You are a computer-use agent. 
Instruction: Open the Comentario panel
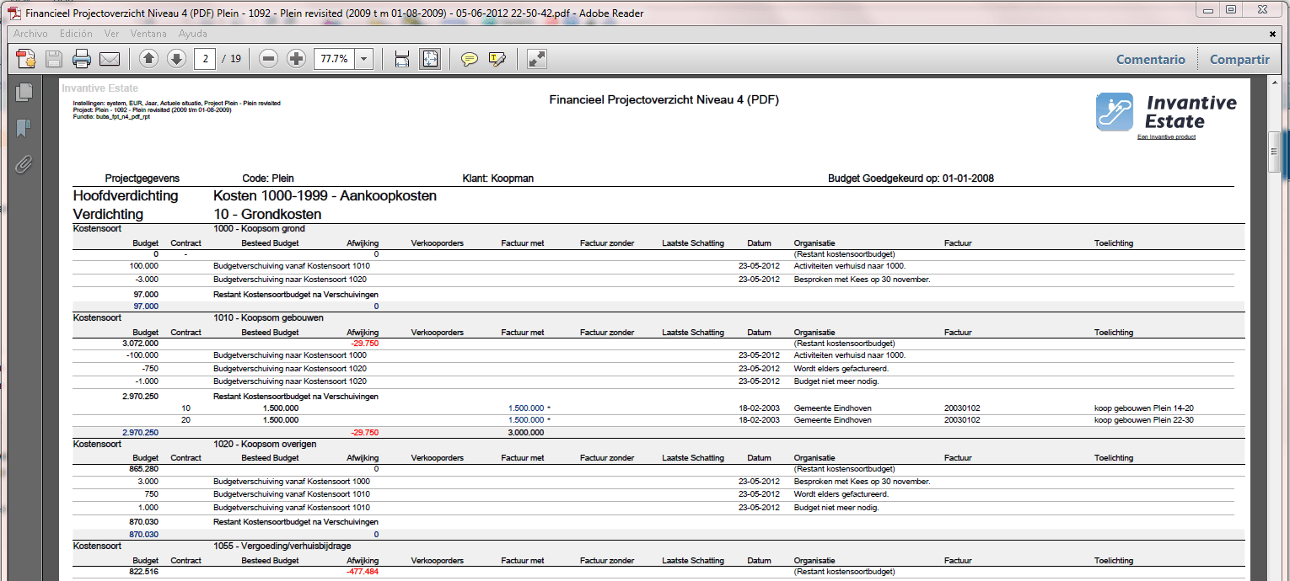tap(1150, 59)
